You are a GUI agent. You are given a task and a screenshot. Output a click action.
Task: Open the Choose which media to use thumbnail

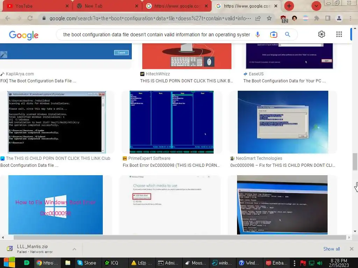170,204
